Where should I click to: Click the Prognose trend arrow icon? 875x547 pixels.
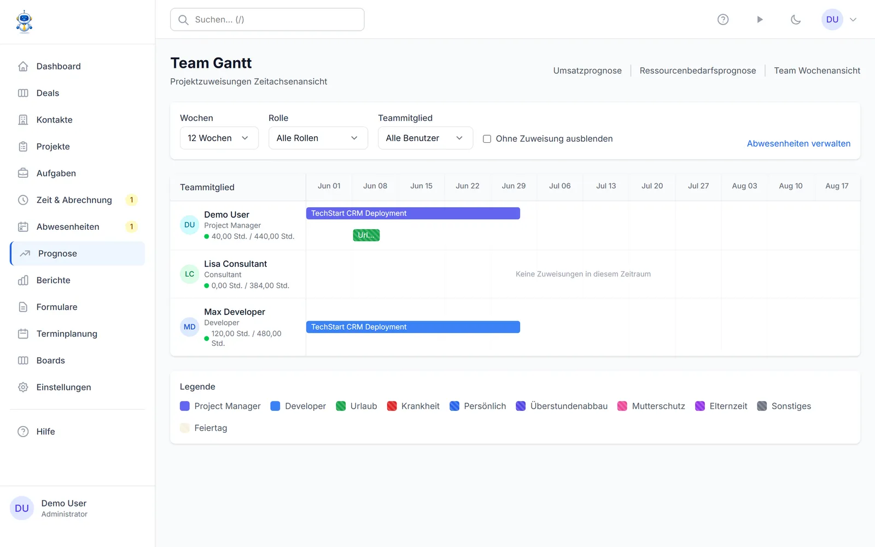[25, 254]
